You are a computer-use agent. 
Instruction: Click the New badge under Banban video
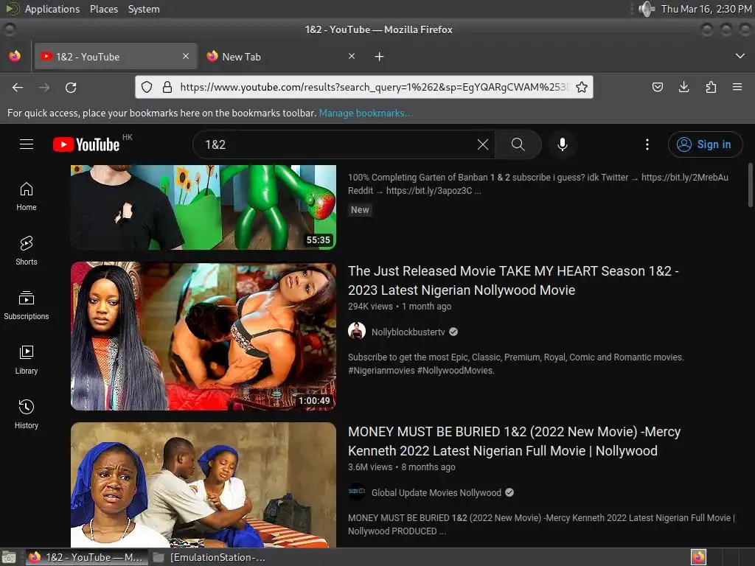[360, 210]
